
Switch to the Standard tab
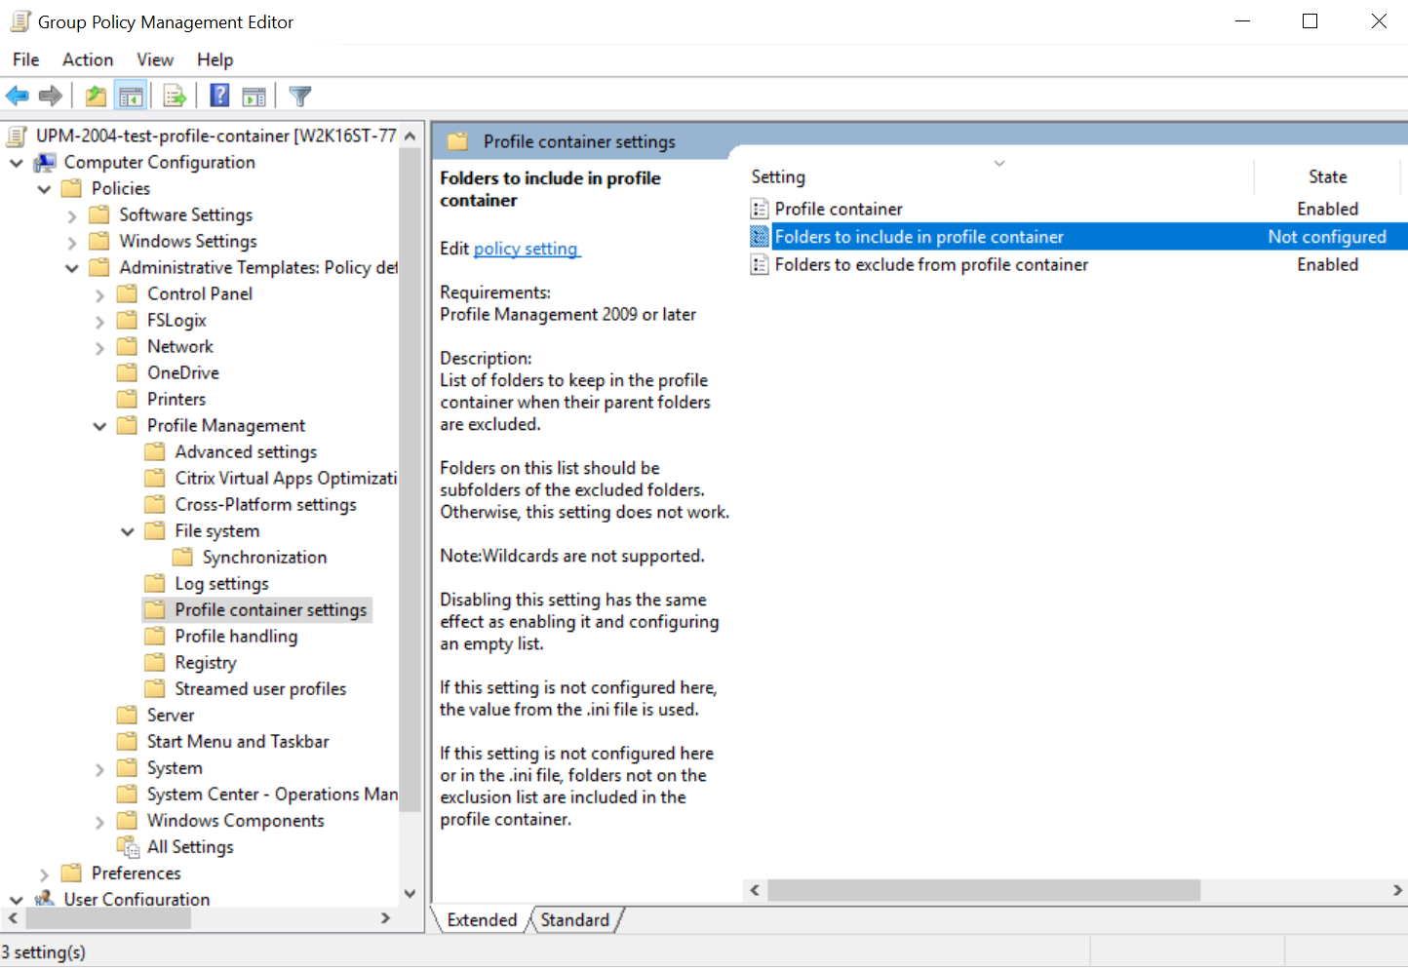coord(574,919)
